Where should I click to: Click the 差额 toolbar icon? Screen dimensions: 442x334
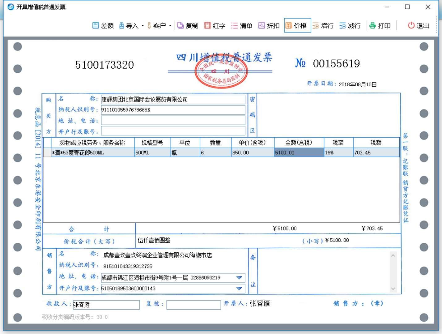[96, 26]
